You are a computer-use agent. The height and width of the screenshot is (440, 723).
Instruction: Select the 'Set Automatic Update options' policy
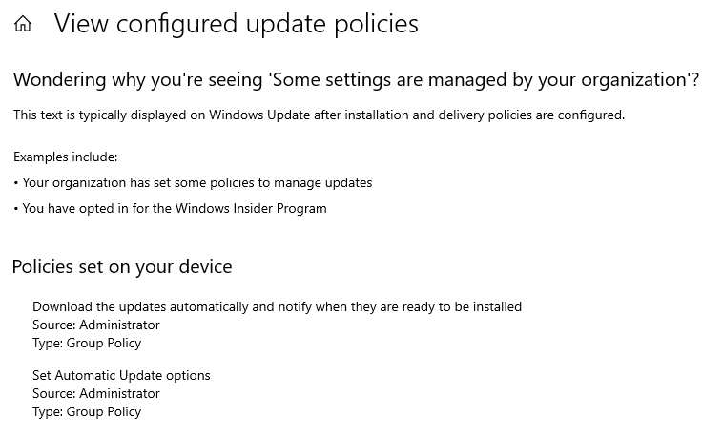(x=121, y=376)
